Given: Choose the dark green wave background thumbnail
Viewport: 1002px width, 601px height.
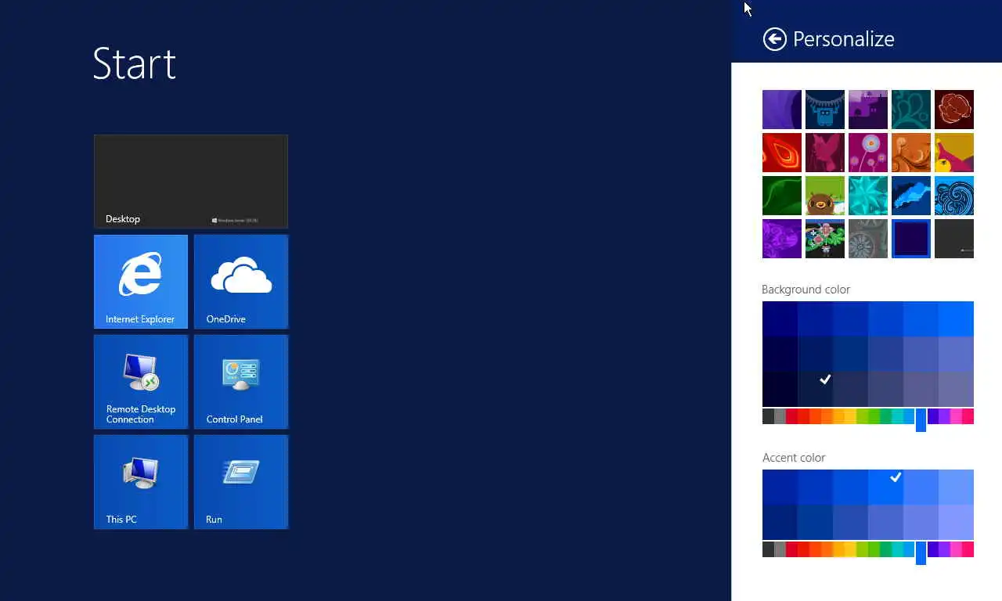Looking at the screenshot, I should point(782,196).
